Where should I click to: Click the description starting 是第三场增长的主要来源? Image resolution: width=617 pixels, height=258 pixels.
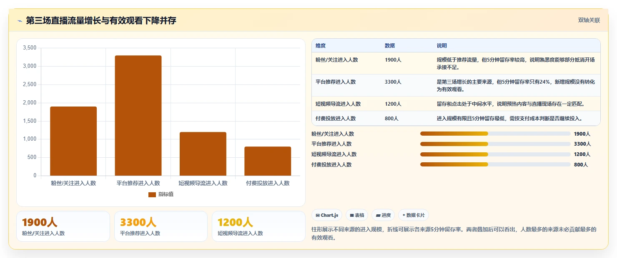(x=516, y=85)
